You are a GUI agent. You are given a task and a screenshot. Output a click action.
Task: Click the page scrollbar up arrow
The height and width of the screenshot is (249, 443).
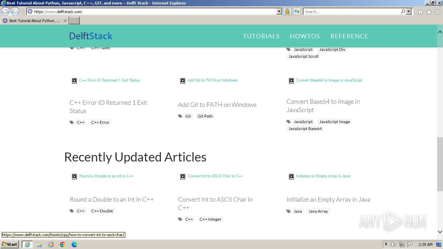click(x=440, y=32)
